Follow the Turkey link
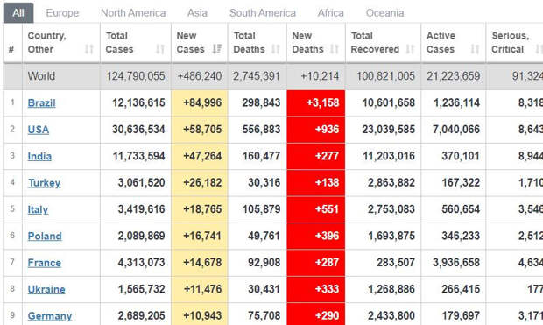Image resolution: width=543 pixels, height=325 pixels. click(x=44, y=183)
